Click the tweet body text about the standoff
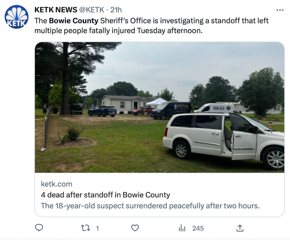This screenshot has width=290, height=241. [x=151, y=26]
